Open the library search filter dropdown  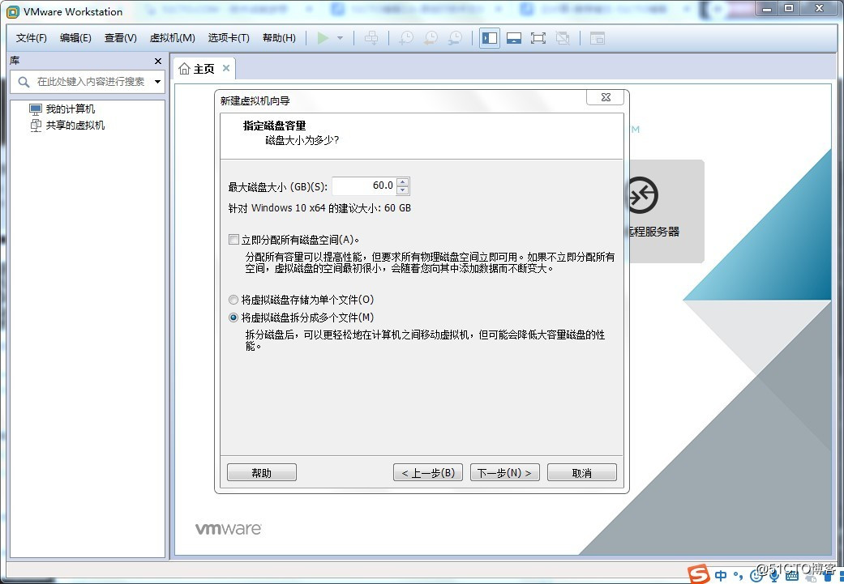tap(158, 82)
